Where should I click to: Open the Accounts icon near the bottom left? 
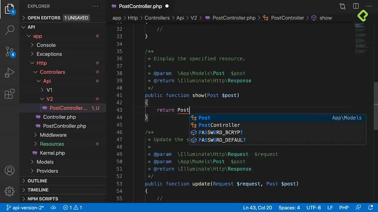[x=9, y=170]
